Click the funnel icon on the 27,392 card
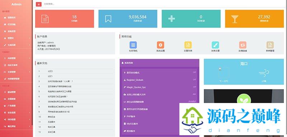 235,19
